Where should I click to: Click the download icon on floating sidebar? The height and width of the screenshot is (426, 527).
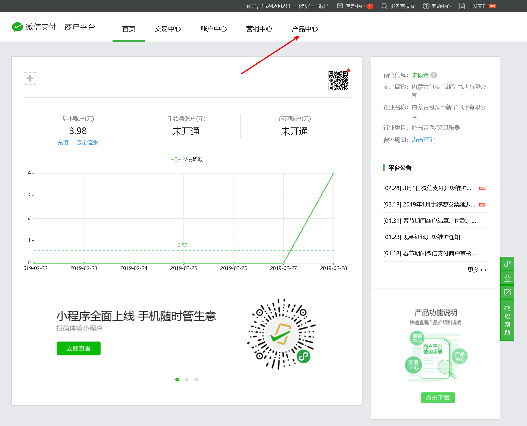(507, 278)
